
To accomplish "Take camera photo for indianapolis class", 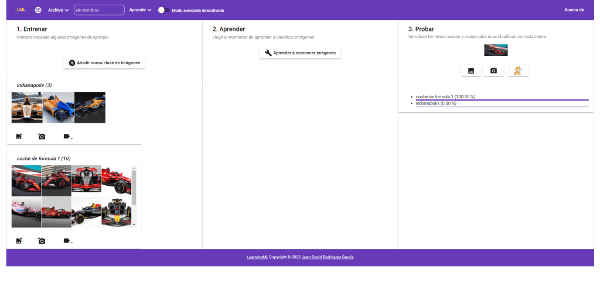I will (x=42, y=136).
